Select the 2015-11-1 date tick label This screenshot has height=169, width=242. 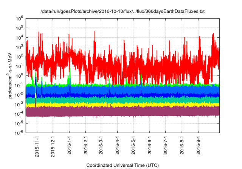click(x=37, y=146)
